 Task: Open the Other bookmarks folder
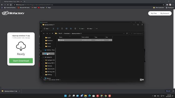tap(159, 8)
